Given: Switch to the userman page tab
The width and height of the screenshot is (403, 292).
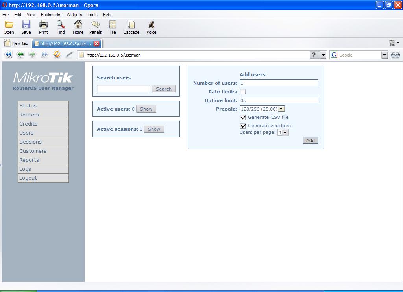Looking at the screenshot, I should tap(66, 43).
